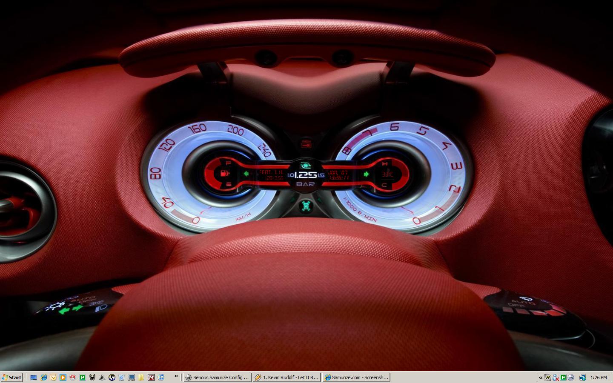613x383 pixels.
Task: Open the Start menu
Action: coord(12,377)
